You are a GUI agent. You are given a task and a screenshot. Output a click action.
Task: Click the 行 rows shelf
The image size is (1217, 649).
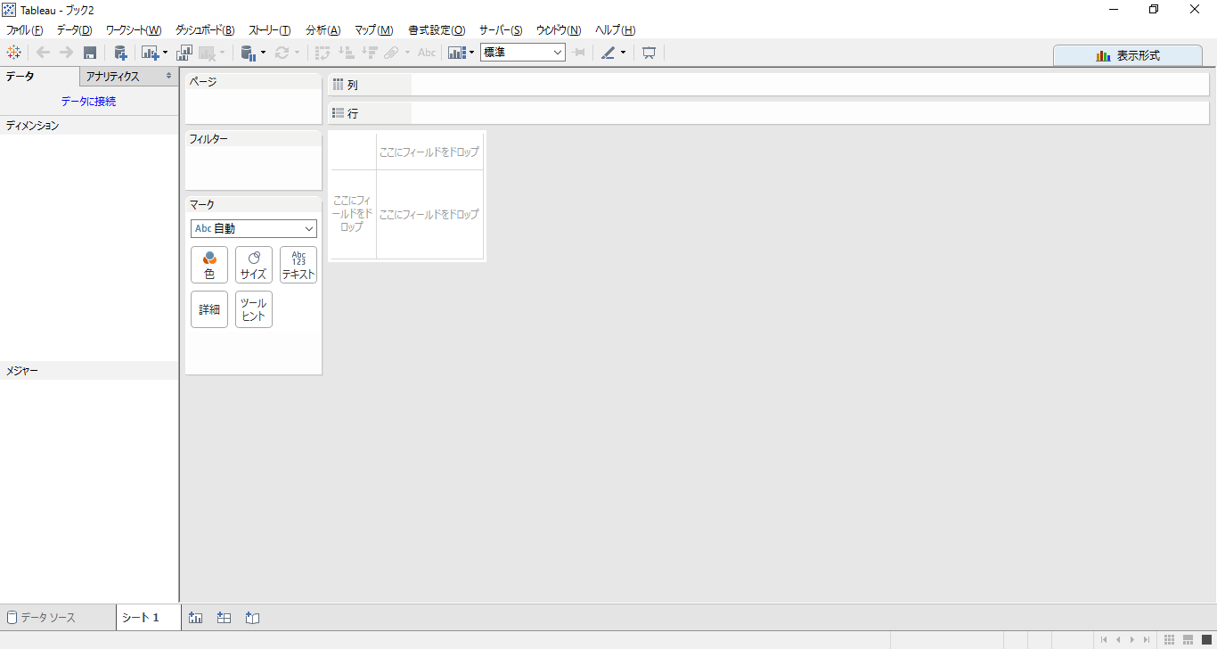pos(769,113)
